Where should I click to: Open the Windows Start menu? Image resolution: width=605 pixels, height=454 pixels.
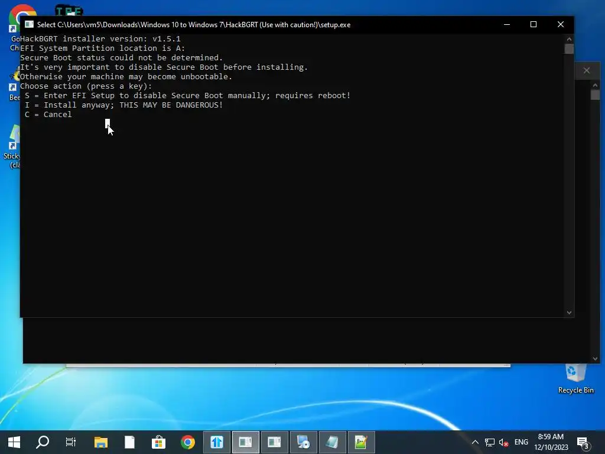pyautogui.click(x=14, y=442)
